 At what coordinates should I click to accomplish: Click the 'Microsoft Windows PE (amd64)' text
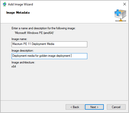[34, 33]
